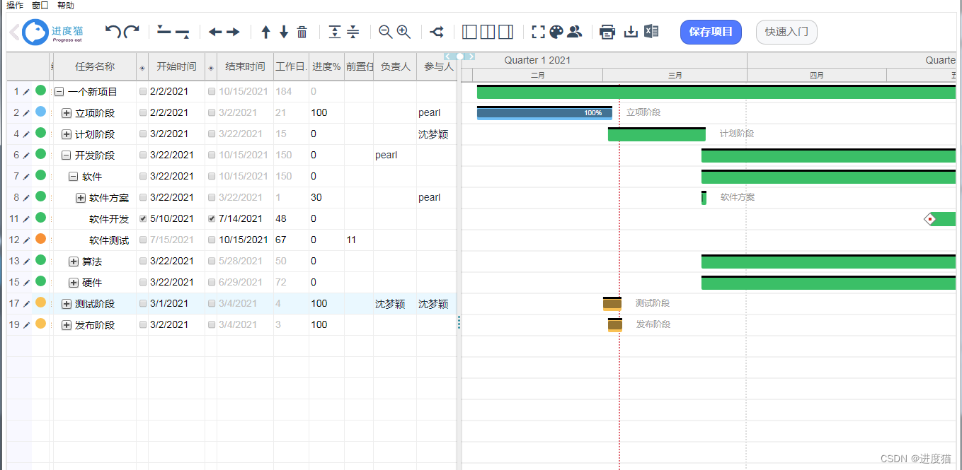Move task up with up arrow icon
The image size is (962, 470).
click(x=266, y=32)
